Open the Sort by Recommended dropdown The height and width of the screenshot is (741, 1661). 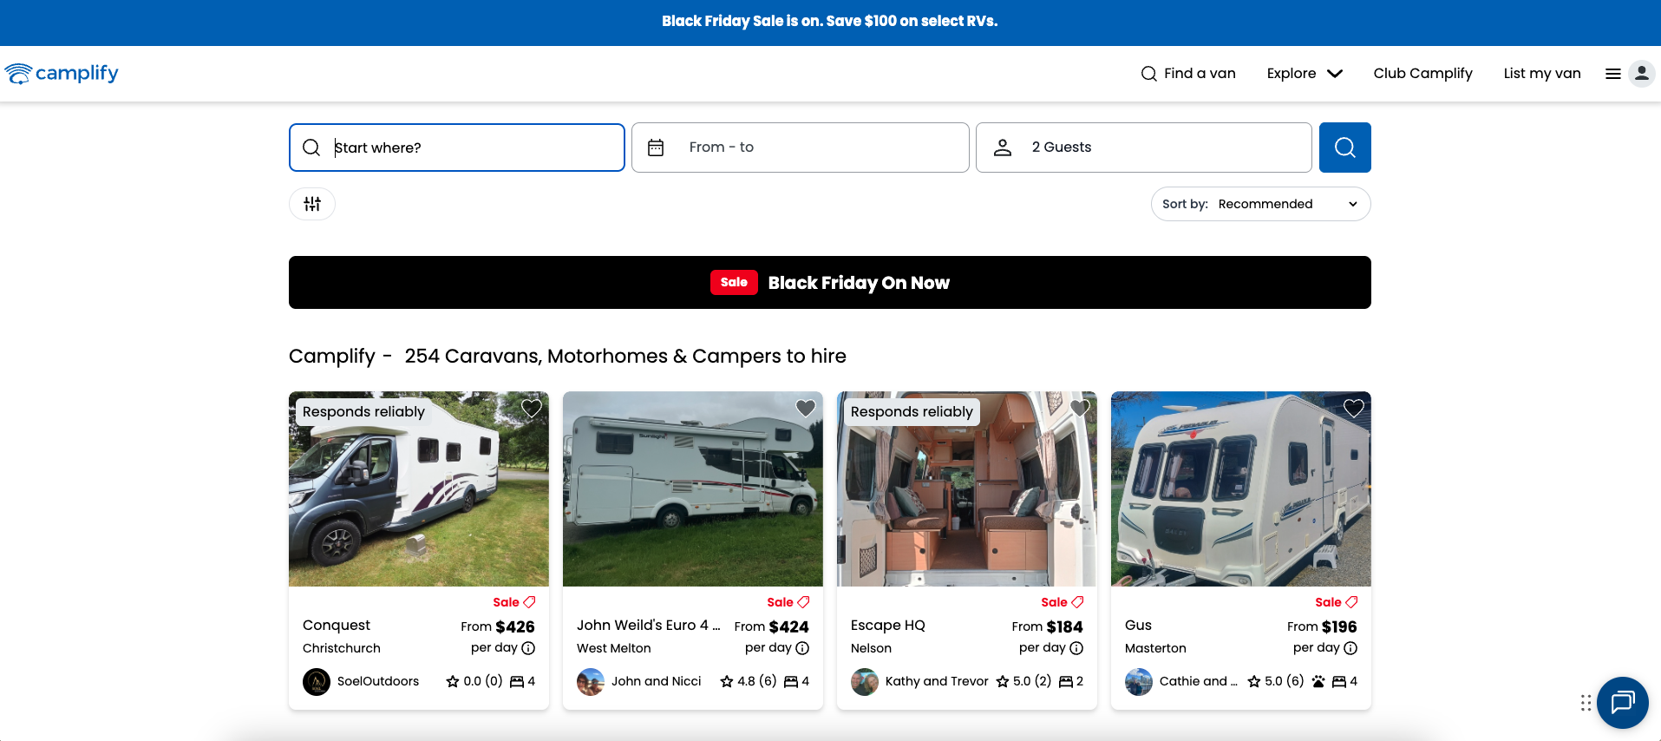click(x=1260, y=204)
